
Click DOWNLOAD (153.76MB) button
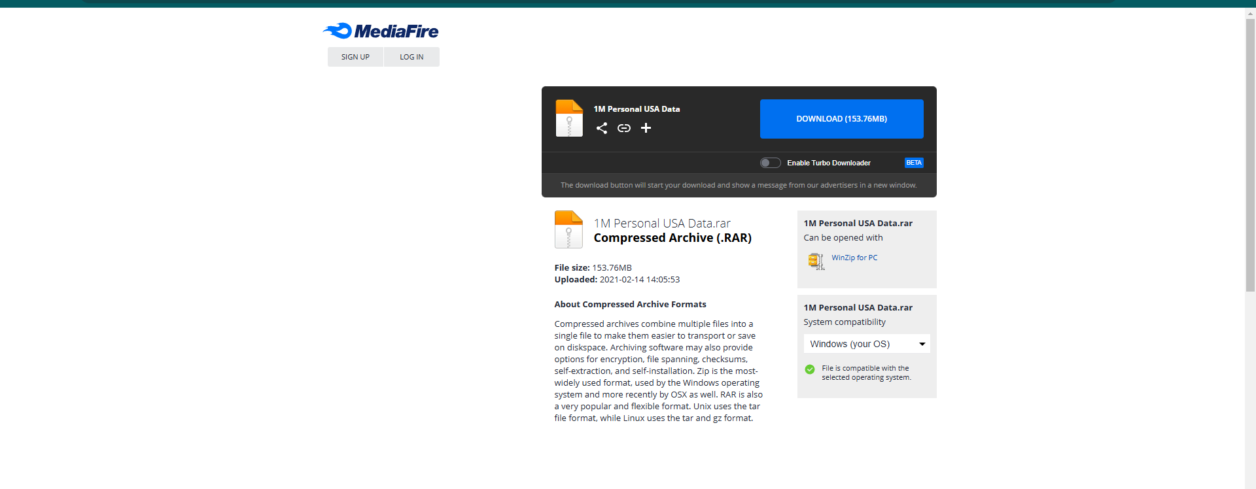click(x=842, y=119)
